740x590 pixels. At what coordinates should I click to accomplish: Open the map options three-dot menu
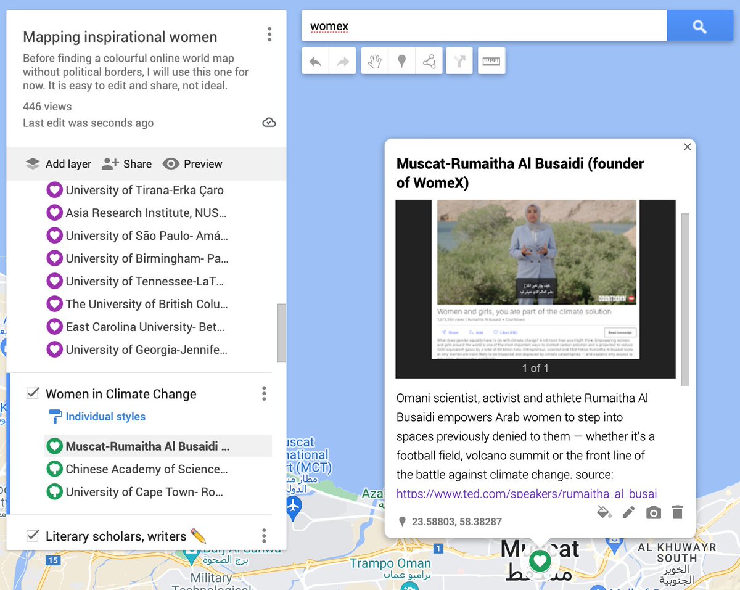coord(269,35)
